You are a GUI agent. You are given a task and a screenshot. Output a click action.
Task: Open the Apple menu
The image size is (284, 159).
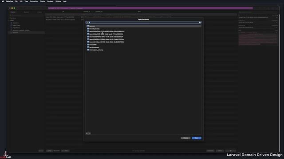click(x=3, y=1)
